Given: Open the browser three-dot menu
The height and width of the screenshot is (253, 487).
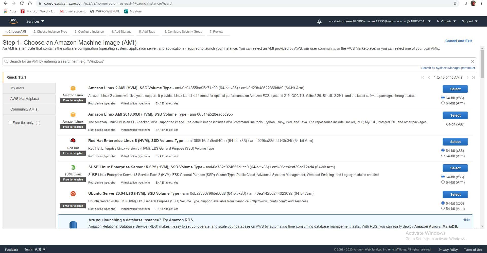Looking at the screenshot, I should pyautogui.click(x=481, y=3).
